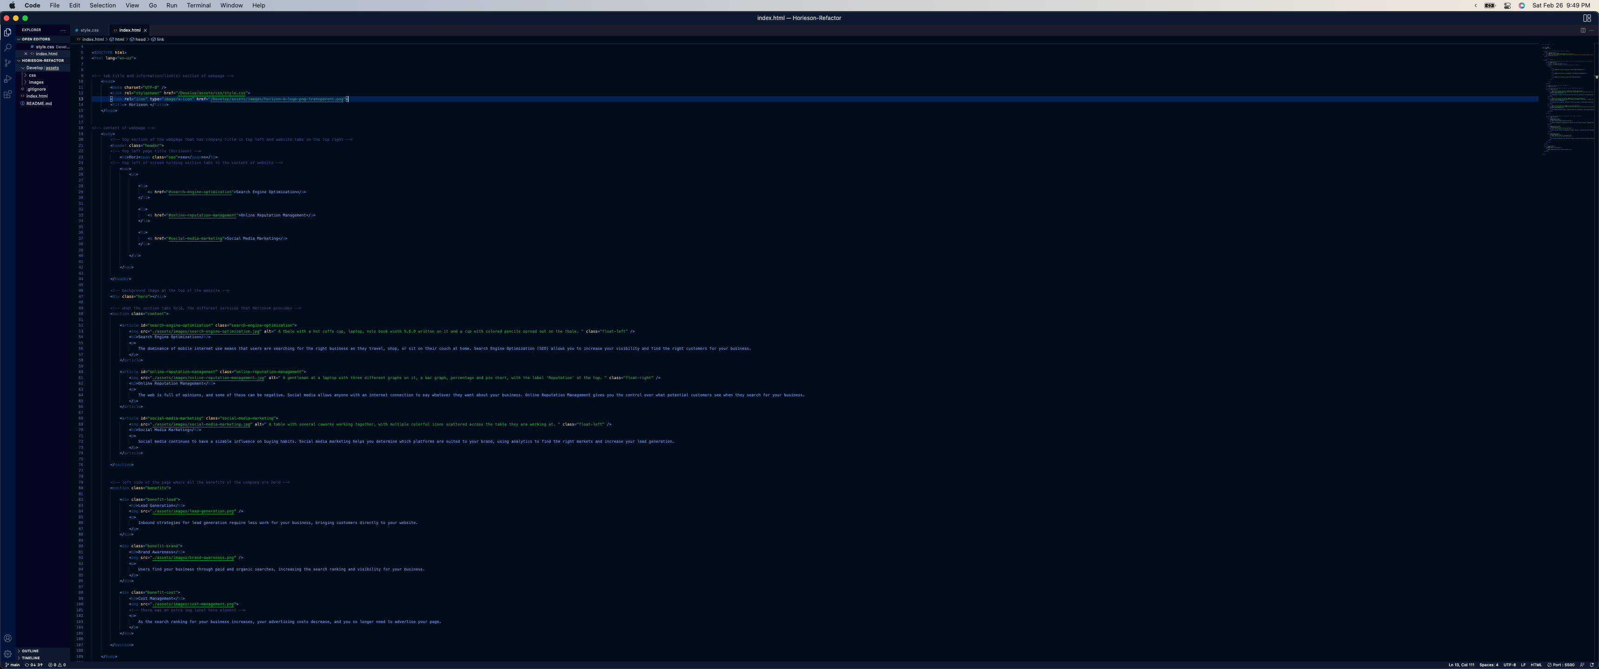Select HTML language mode in status bar
Viewport: 1599px width, 669px height.
click(1536, 664)
